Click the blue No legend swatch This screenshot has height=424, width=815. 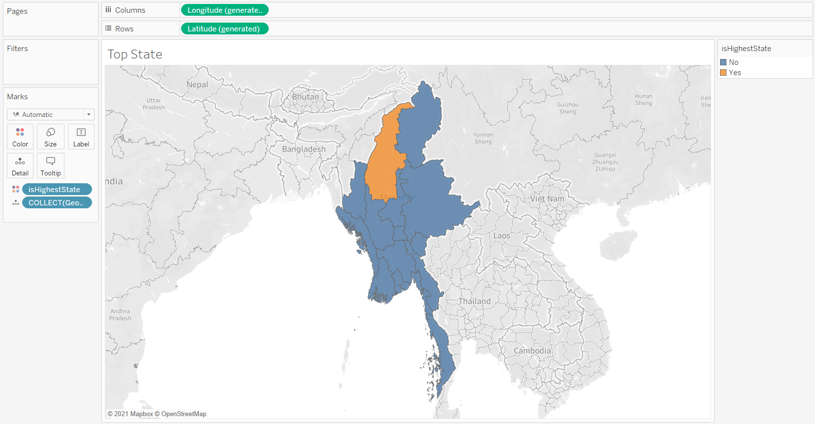[723, 62]
